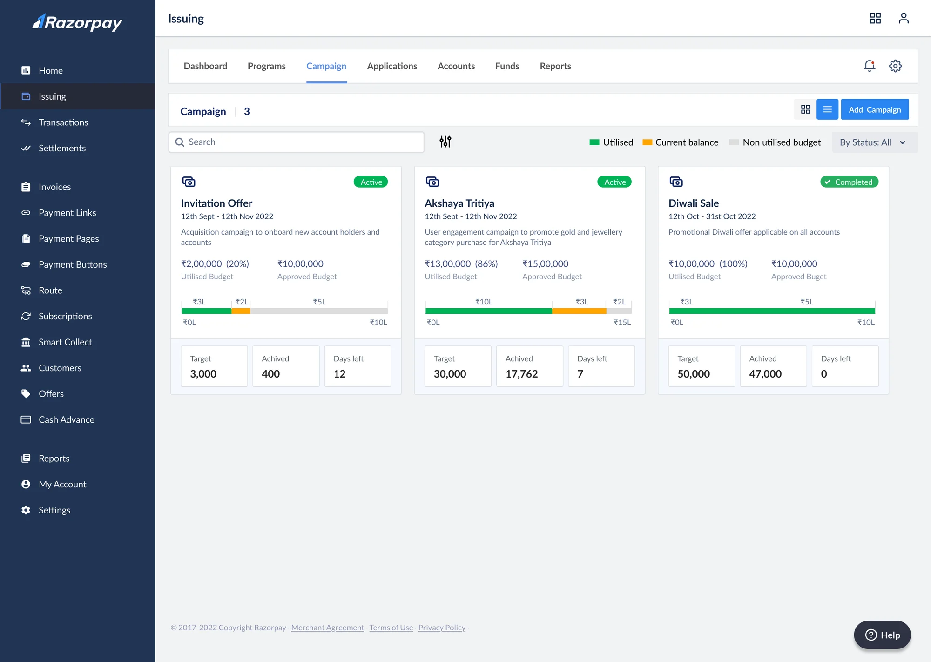Click the Diwali Sale campaign card icon
Viewport: 931px width, 662px height.
click(x=676, y=182)
